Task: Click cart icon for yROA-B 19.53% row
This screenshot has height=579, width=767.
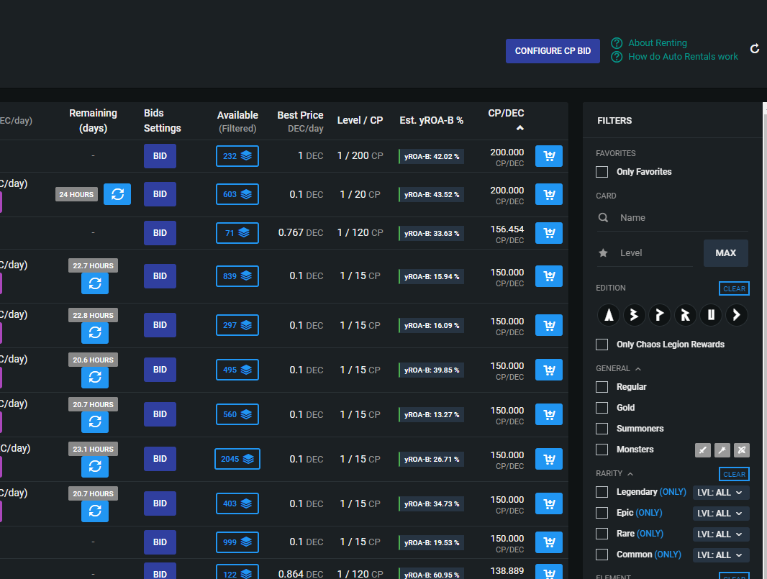Action: tap(549, 542)
